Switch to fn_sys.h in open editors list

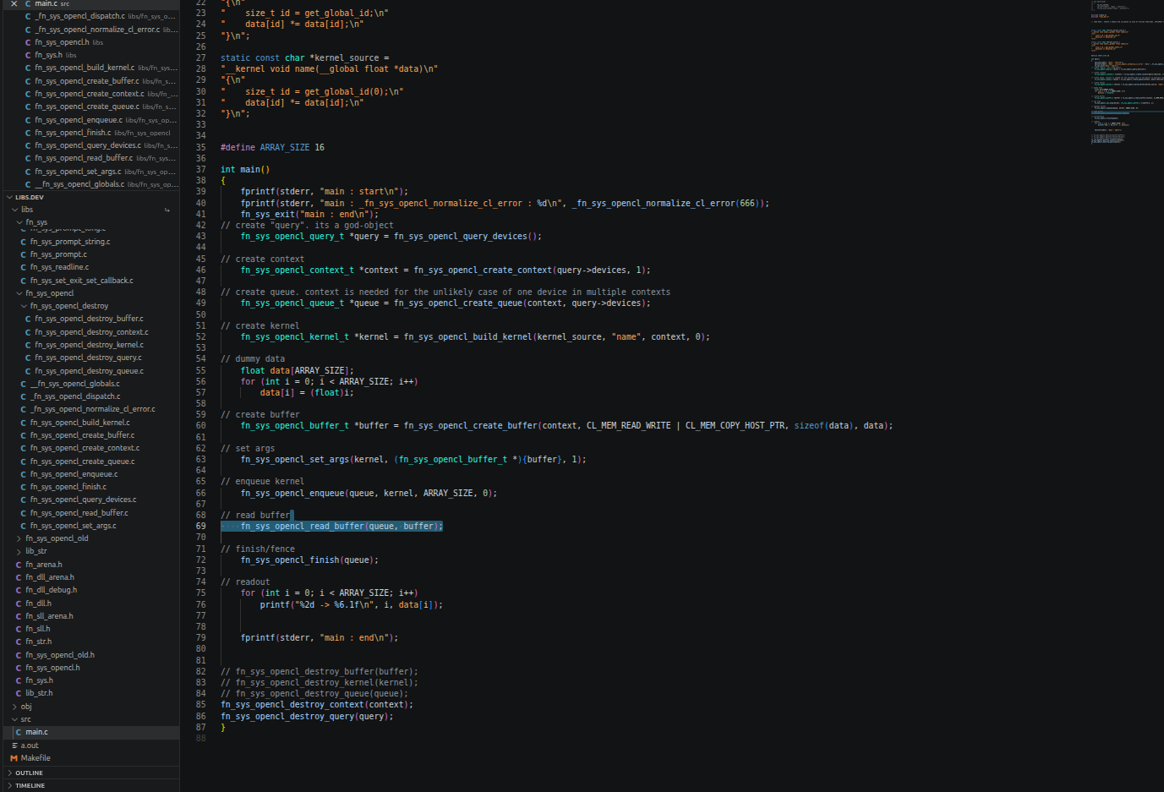coord(90,55)
